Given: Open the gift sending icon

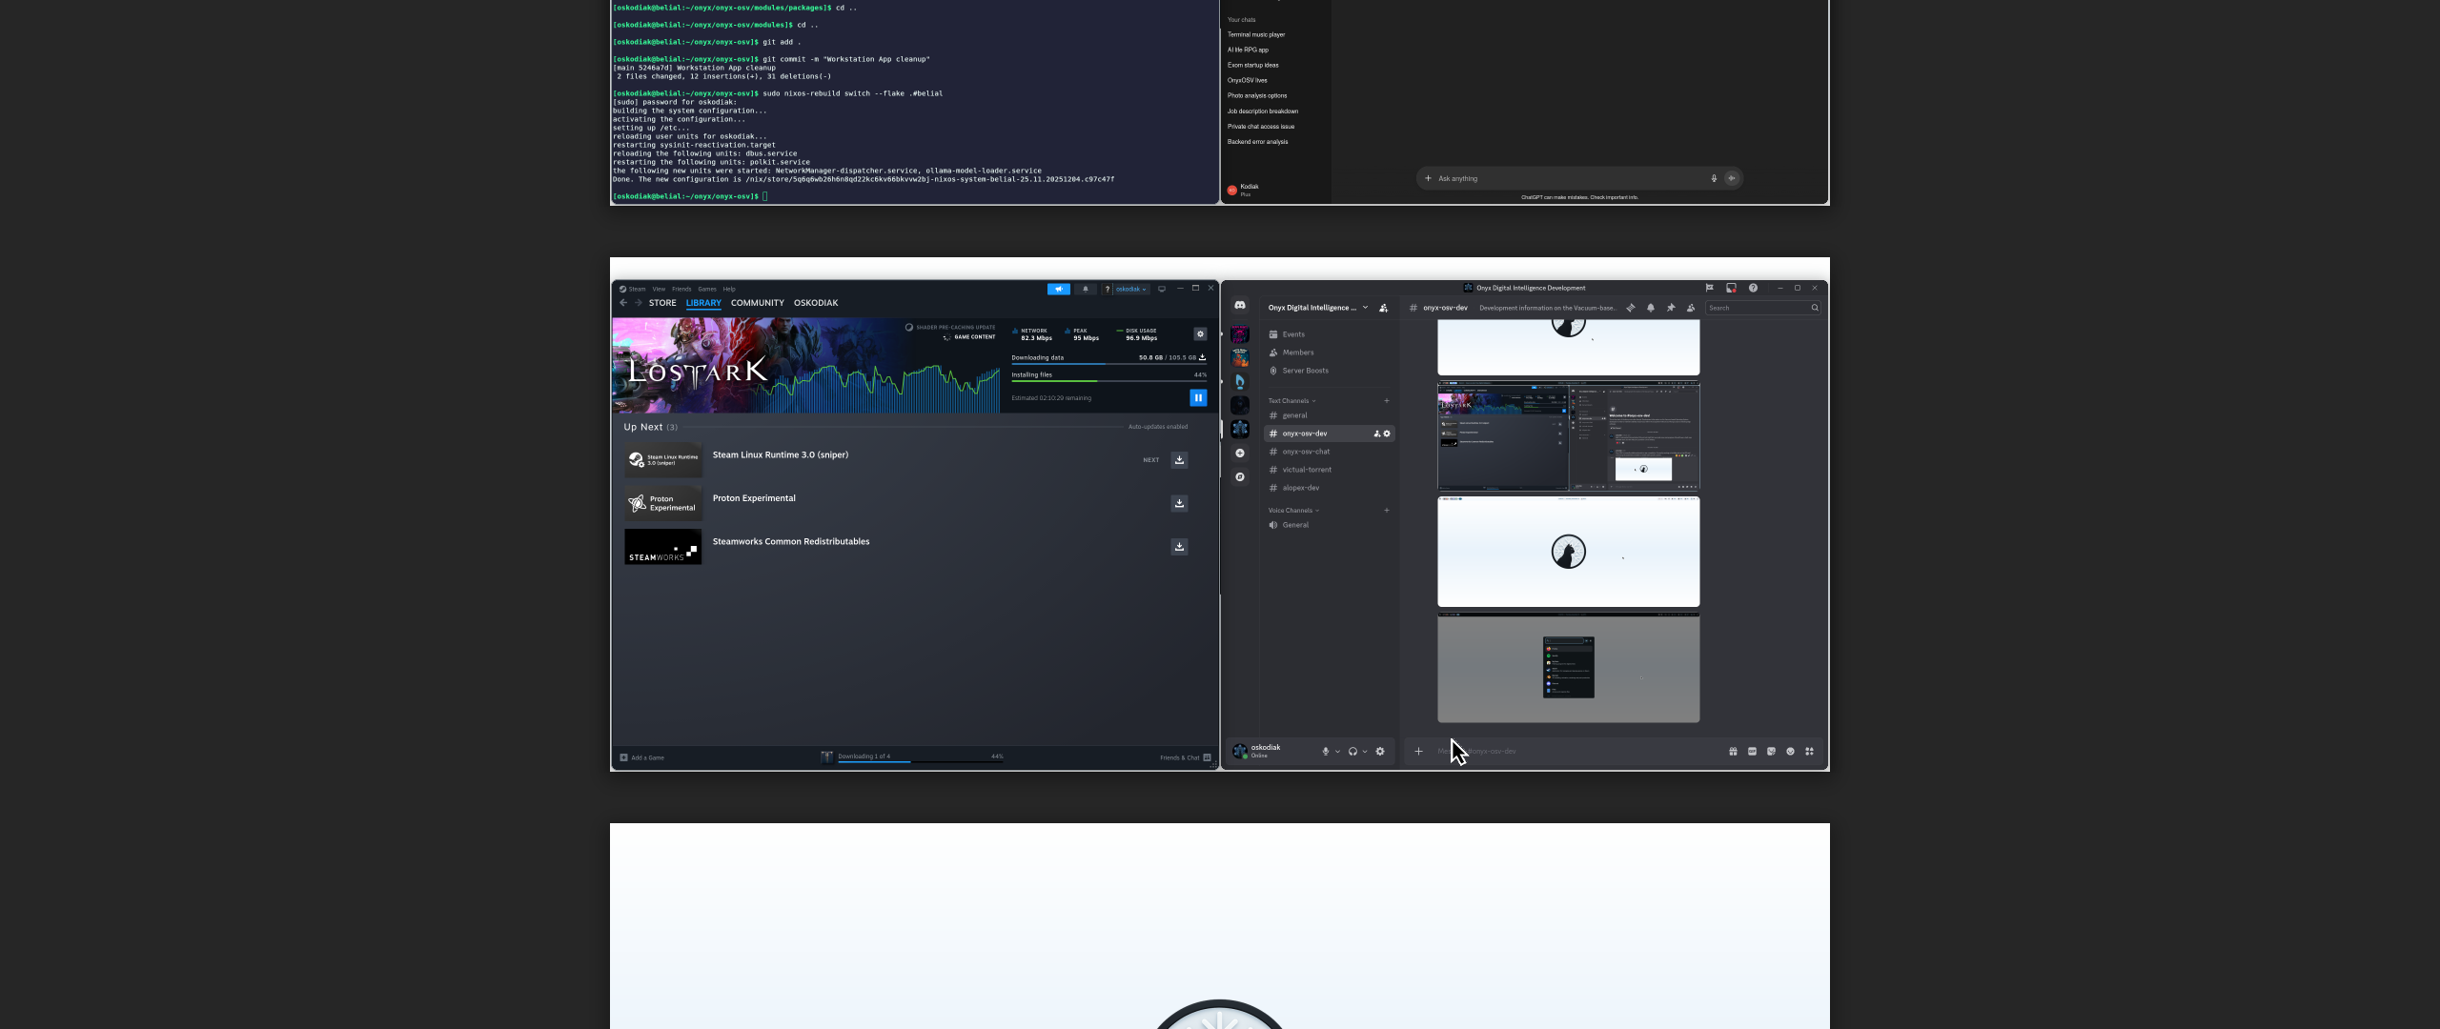Looking at the screenshot, I should point(1734,752).
